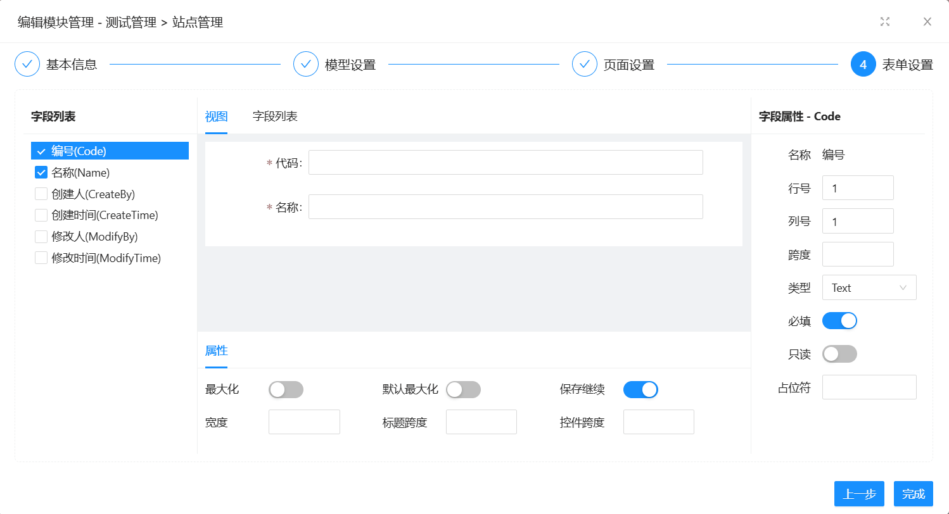This screenshot has width=949, height=514.
Task: Click the 基本信息 step checkmark icon
Action: coord(27,64)
